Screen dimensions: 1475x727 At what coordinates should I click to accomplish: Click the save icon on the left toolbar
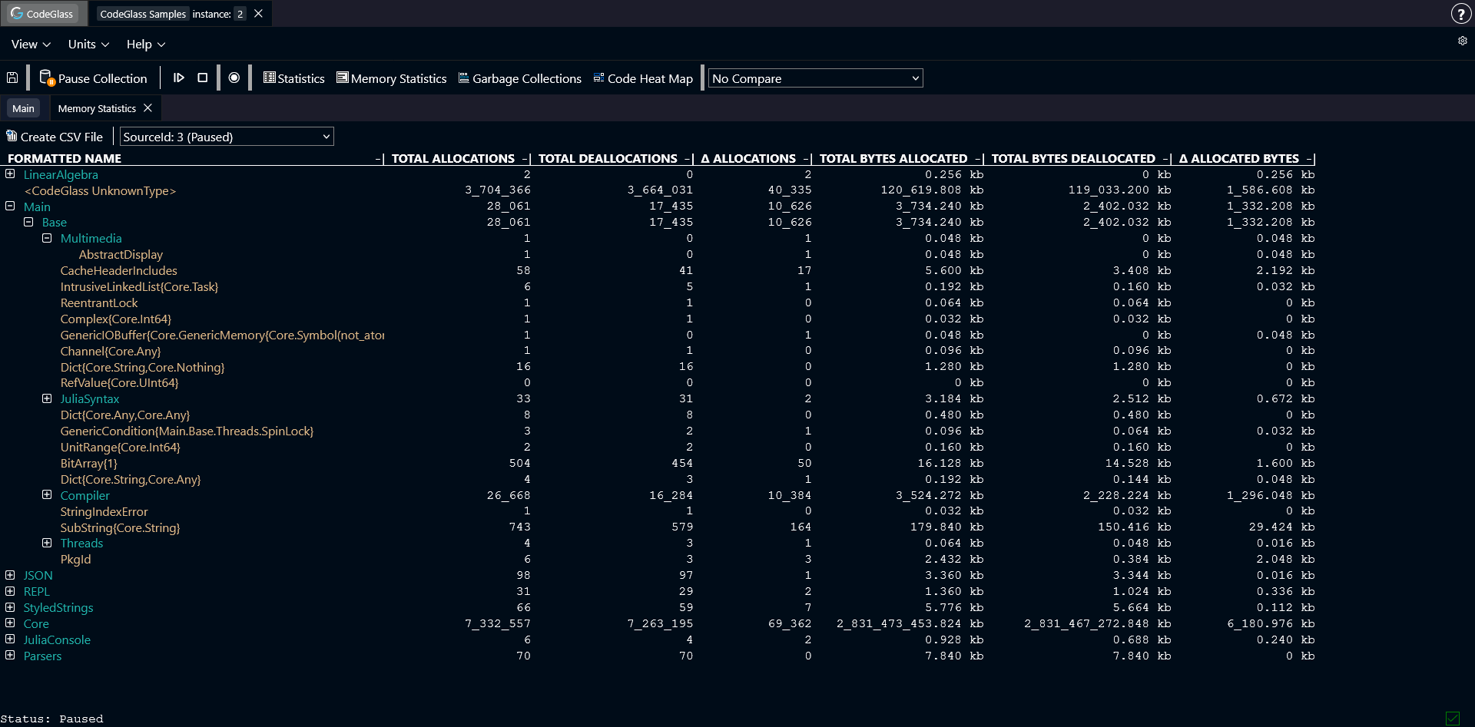12,78
